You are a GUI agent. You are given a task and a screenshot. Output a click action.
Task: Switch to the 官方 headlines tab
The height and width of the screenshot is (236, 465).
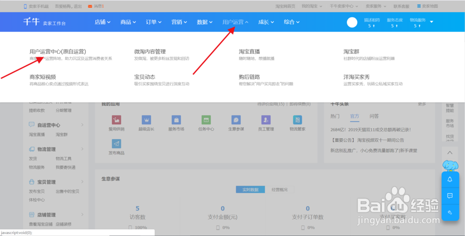[354, 116]
